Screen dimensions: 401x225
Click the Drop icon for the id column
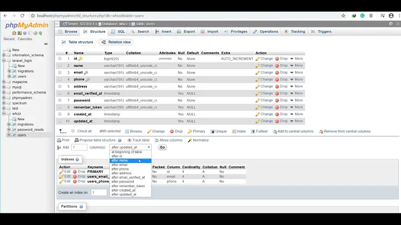click(x=277, y=59)
